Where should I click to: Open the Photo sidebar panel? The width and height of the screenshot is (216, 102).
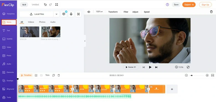[7, 56]
